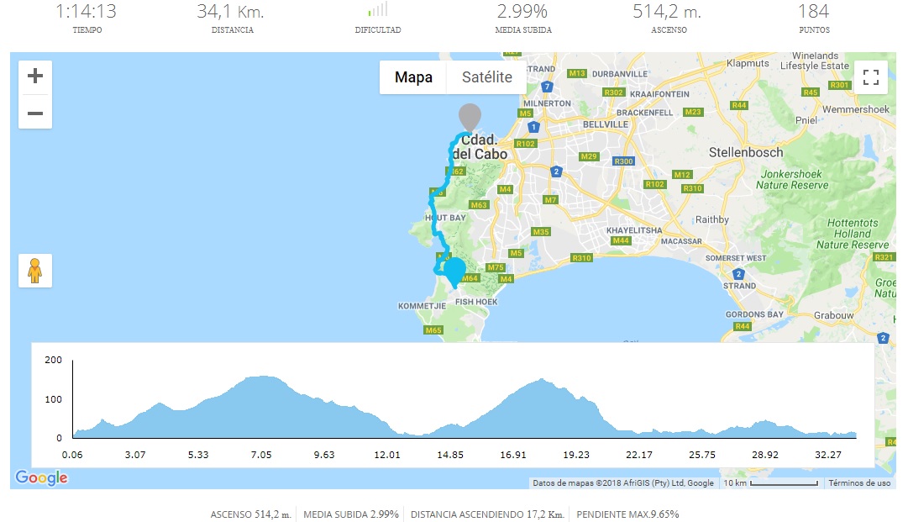Click the elevation peak near 7.05 km
Image resolution: width=908 pixels, height=522 pixels.
(262, 378)
